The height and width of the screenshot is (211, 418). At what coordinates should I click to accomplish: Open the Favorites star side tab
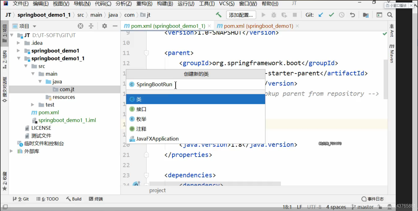click(x=5, y=181)
